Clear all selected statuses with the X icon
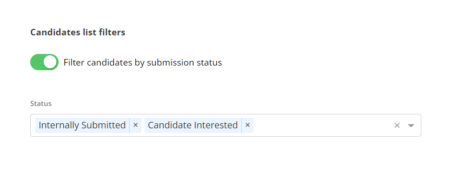 point(397,126)
